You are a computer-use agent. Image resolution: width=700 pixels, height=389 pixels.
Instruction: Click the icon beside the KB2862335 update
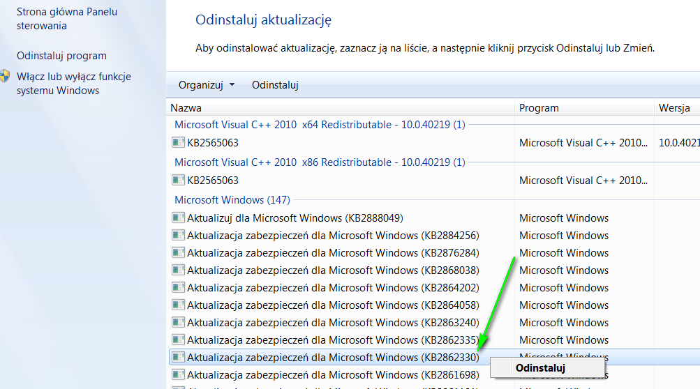178,340
